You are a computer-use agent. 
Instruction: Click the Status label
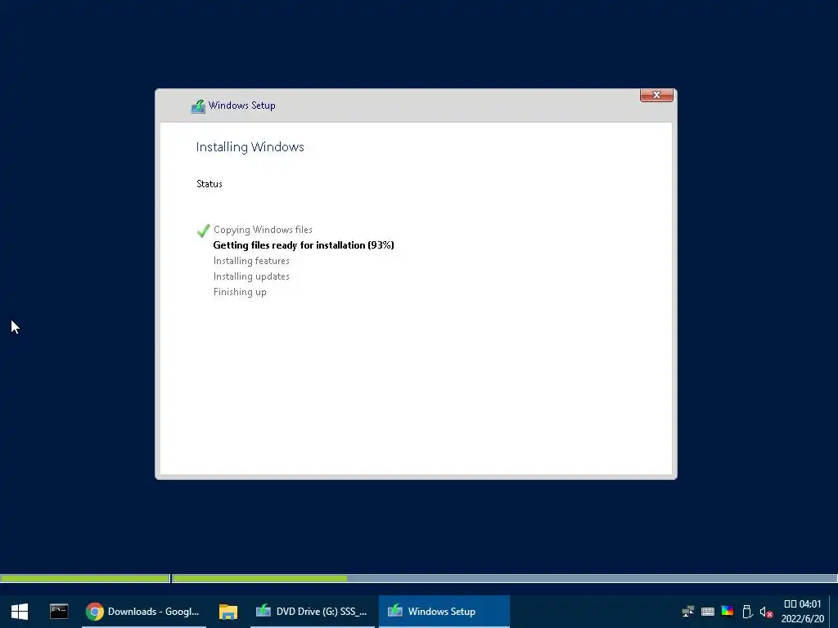pos(209,184)
